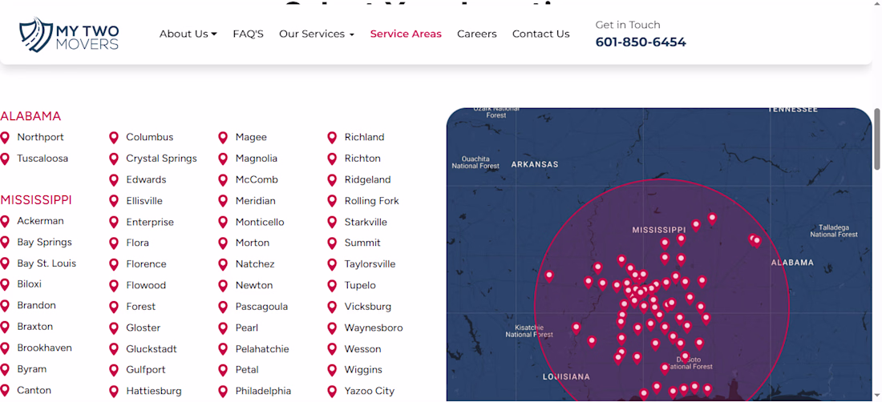Open the Newton location
This screenshot has width=882, height=402.
coord(254,285)
